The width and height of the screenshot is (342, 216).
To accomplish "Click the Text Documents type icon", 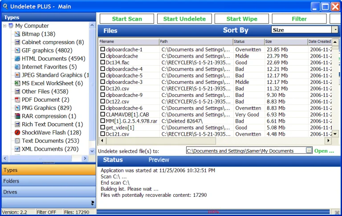I will pyautogui.click(x=17, y=141).
